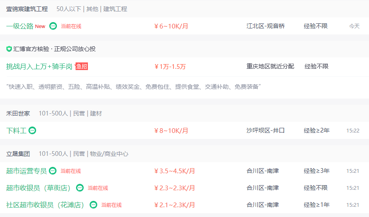Viewport: 369px width, 217px height.
Task: Click the 急招 urgent badge
Action: (82, 66)
